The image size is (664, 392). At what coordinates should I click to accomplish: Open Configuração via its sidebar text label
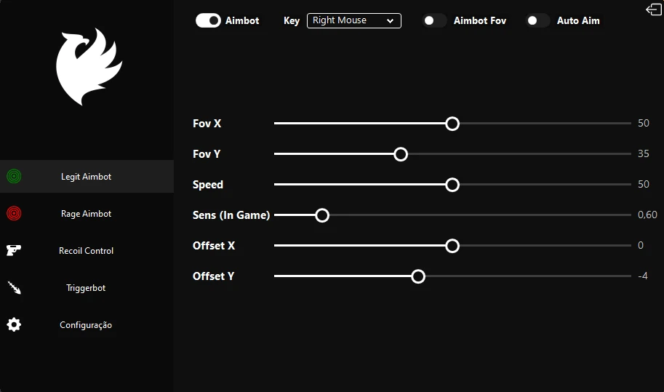(x=86, y=325)
